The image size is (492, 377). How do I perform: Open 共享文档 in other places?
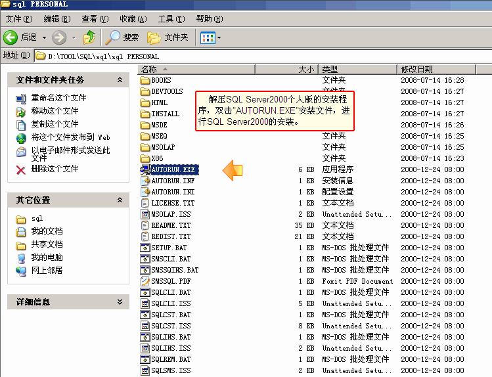[47, 244]
